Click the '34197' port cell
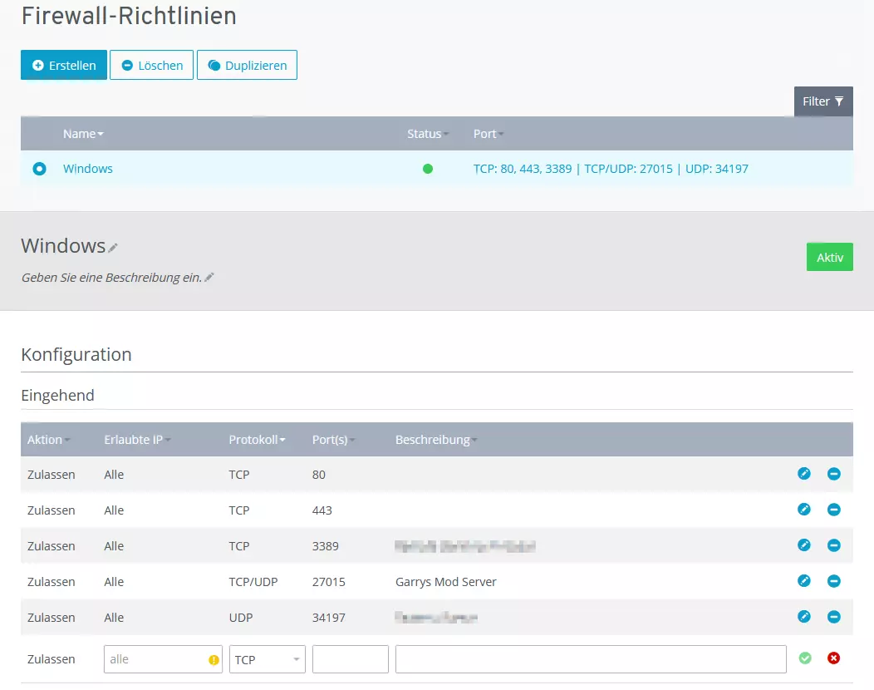874x690 pixels. pyautogui.click(x=328, y=618)
